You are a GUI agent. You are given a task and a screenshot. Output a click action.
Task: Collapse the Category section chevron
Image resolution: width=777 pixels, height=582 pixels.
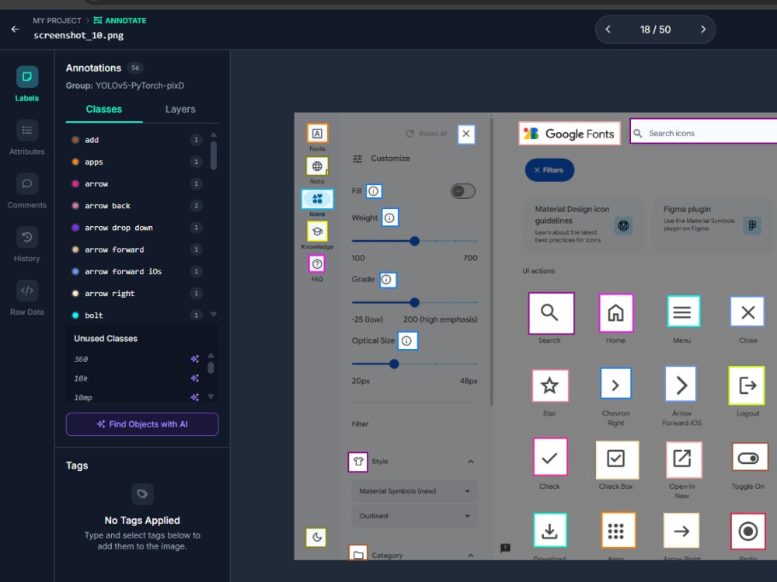470,556
